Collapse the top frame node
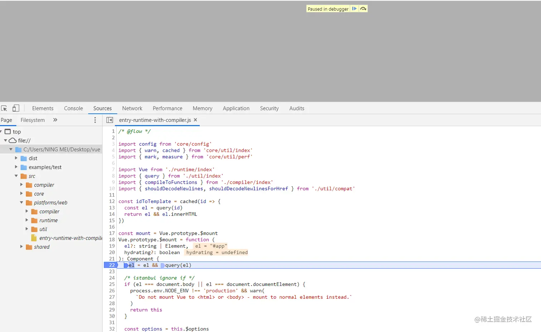This screenshot has width=541, height=332. [x=1, y=132]
